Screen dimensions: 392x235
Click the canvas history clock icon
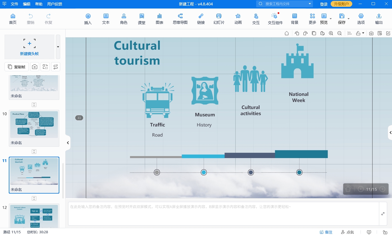380,33
